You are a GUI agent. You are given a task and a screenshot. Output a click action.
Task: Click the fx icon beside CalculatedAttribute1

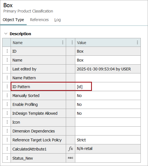[71, 149]
